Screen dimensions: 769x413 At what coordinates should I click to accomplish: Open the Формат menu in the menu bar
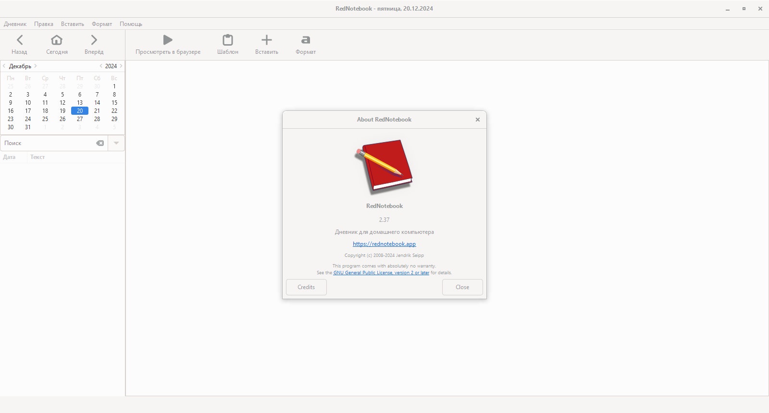102,24
